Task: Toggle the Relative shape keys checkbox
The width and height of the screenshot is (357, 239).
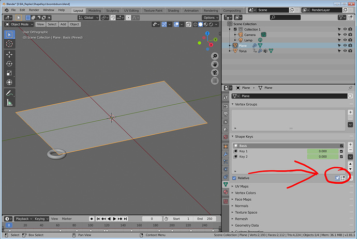Action: (x=234, y=178)
